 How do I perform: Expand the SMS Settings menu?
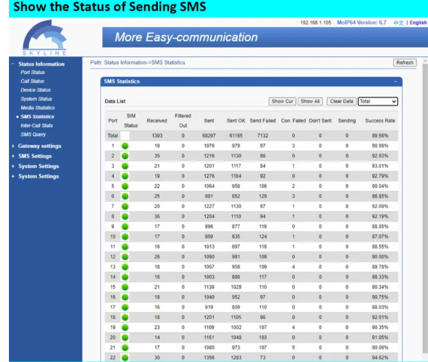35,156
